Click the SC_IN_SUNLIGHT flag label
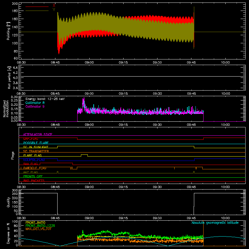Screen dimensions: 249x249 36,147
